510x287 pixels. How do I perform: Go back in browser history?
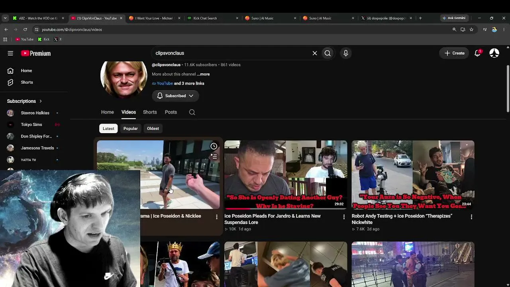coord(6,29)
